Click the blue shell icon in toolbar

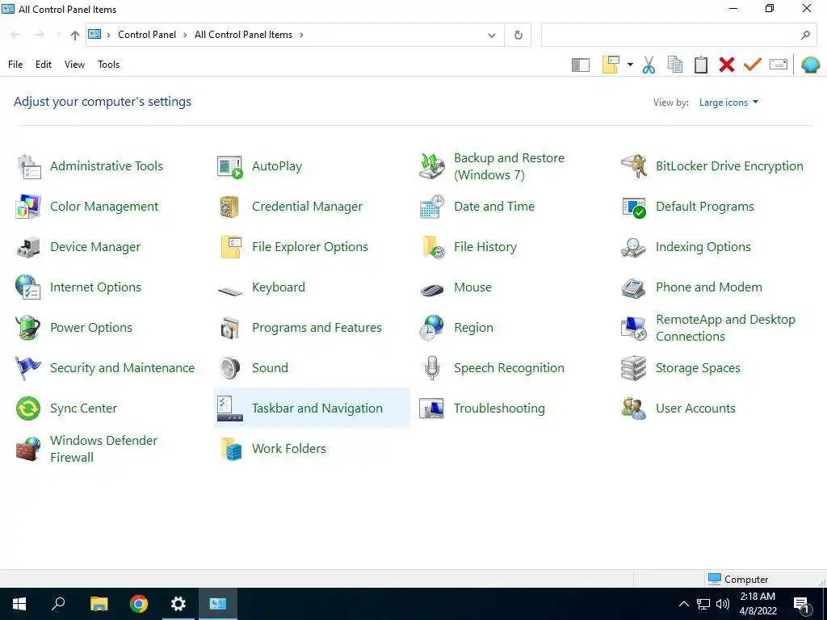click(811, 65)
